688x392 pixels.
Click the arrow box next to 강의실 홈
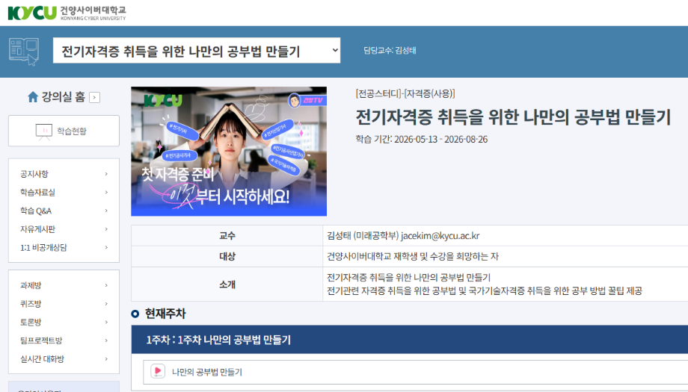(x=95, y=97)
